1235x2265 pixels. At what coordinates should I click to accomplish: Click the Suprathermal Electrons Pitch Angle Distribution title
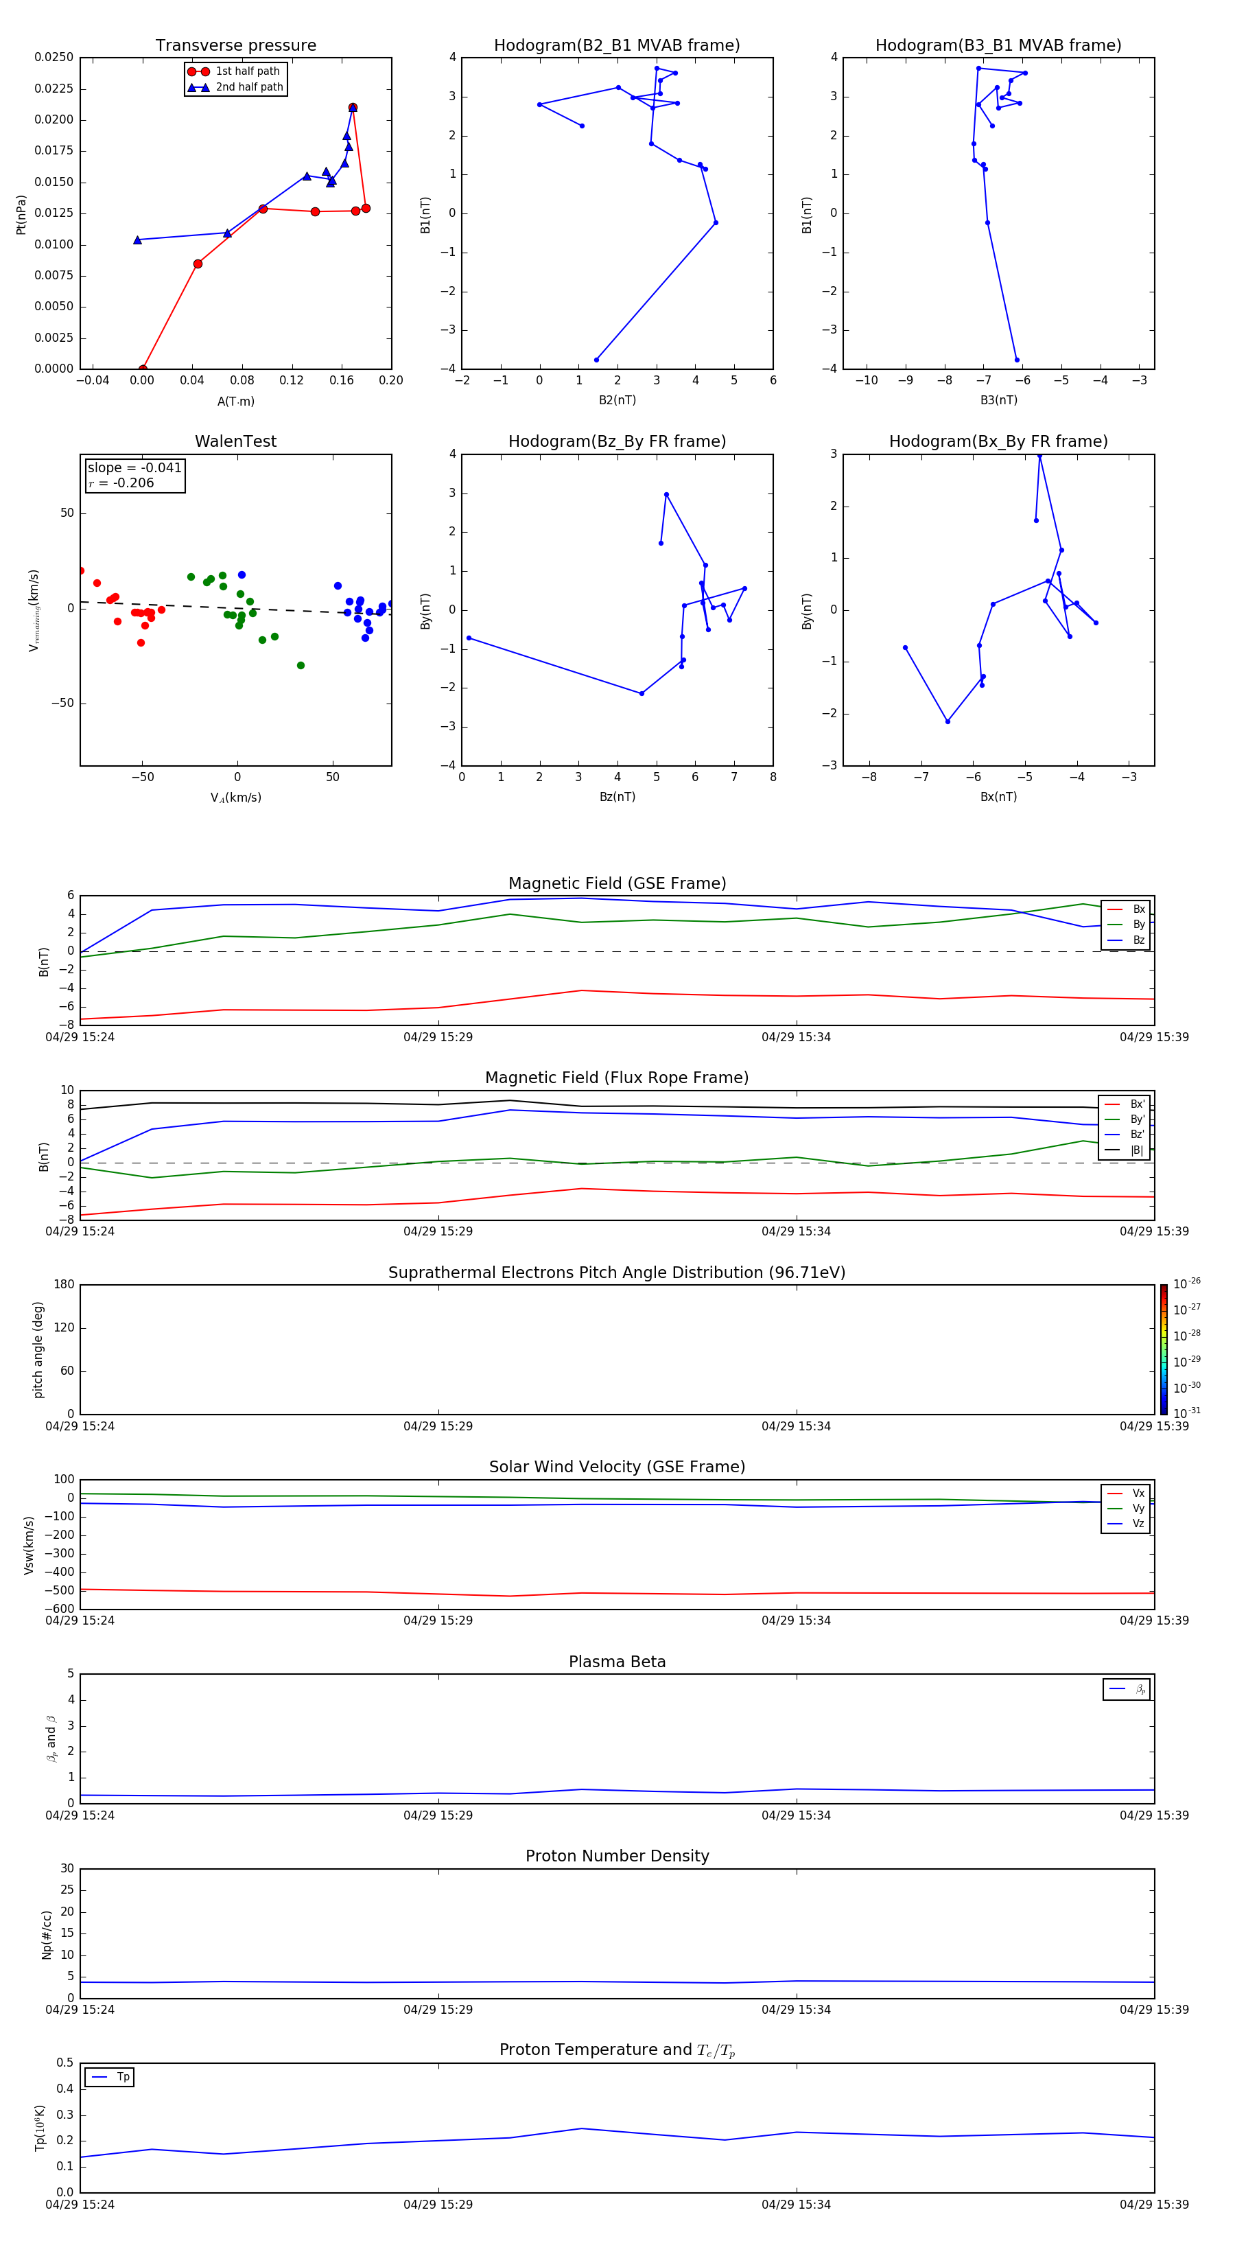click(617, 1273)
